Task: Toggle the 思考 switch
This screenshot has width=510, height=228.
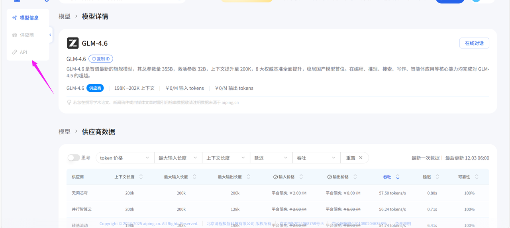Action: coord(74,158)
